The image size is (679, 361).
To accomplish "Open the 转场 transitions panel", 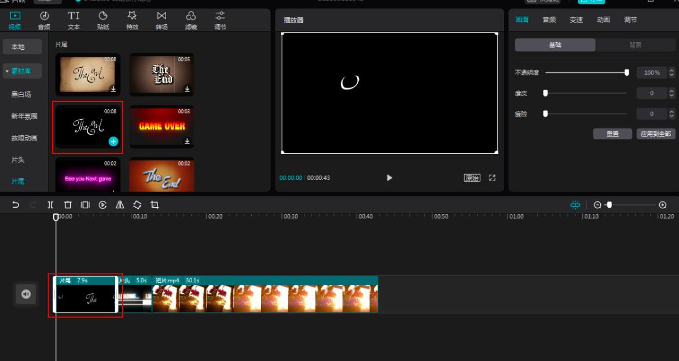I will 162,20.
